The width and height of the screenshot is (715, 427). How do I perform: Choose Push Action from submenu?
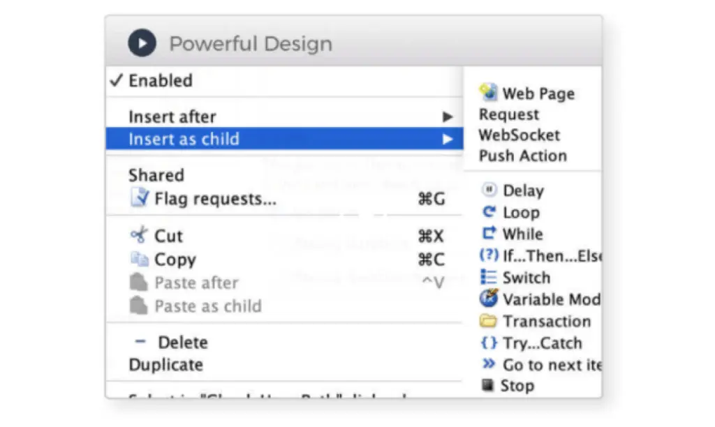pos(522,156)
